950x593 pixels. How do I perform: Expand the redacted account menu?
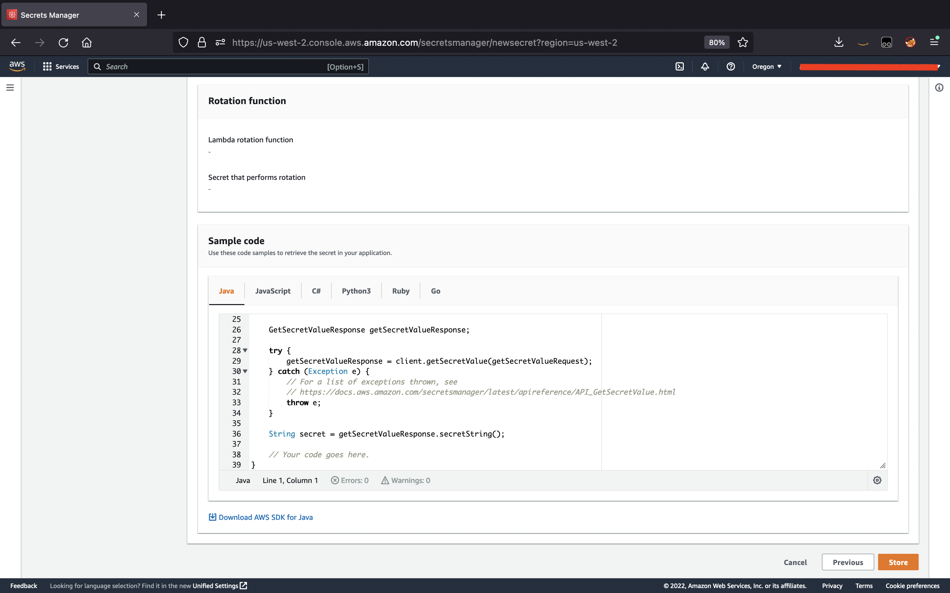click(x=870, y=67)
